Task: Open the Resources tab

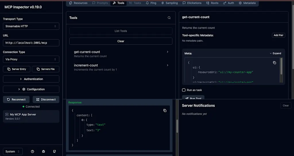Action: click(x=78, y=3)
